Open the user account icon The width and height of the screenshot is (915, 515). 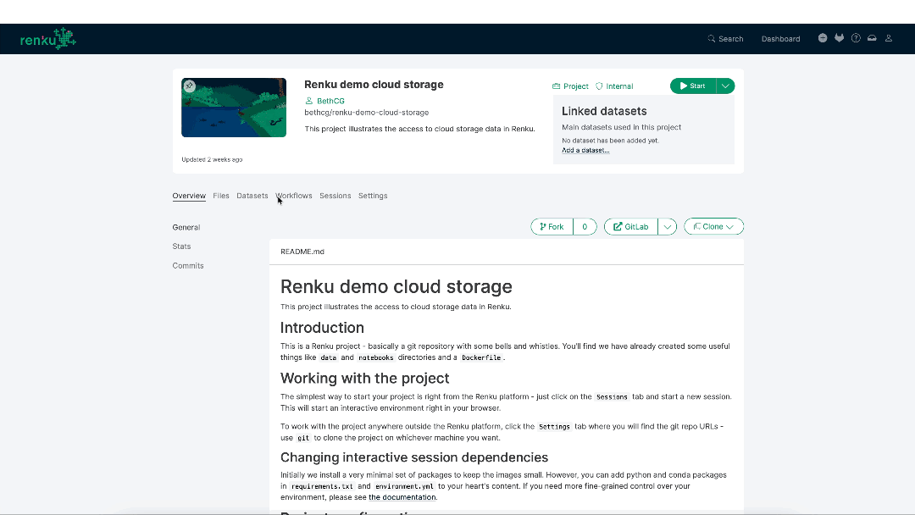click(x=888, y=37)
